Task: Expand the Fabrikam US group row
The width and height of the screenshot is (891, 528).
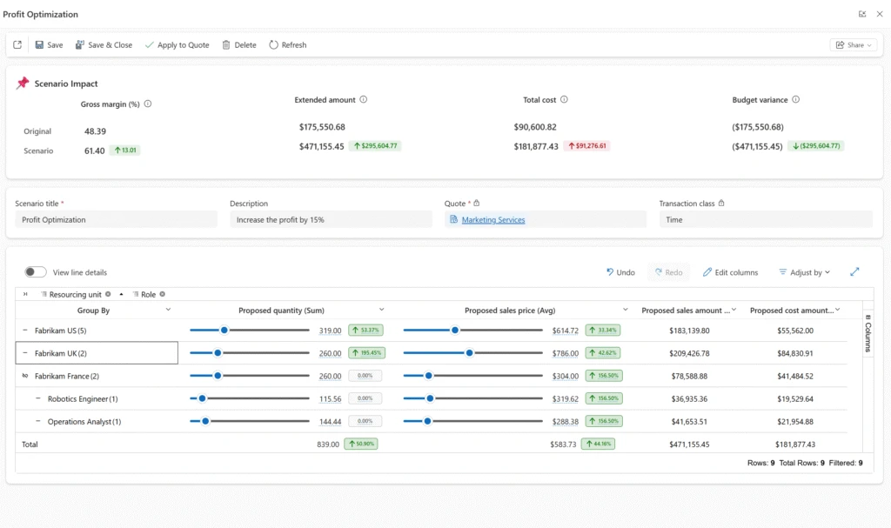Action: pos(25,331)
